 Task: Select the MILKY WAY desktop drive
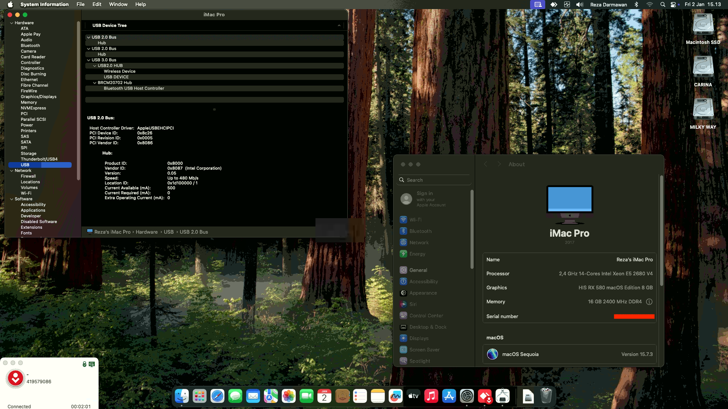point(703,114)
